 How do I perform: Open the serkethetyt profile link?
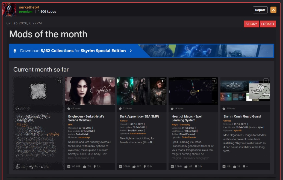pyautogui.click(x=29, y=7)
